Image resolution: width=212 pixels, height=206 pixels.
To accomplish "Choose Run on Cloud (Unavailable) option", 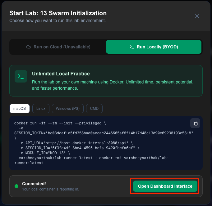I will [x=58, y=47].
